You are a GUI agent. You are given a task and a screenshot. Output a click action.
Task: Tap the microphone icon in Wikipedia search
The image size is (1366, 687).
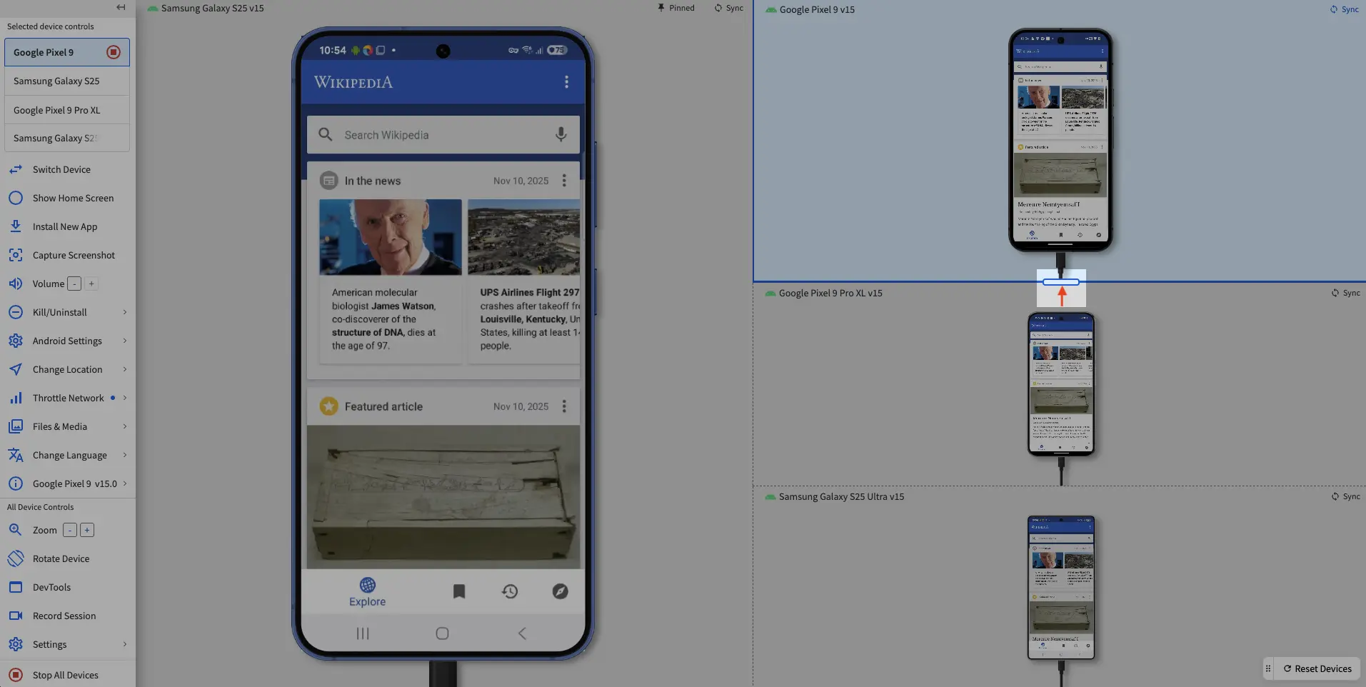[x=561, y=134]
